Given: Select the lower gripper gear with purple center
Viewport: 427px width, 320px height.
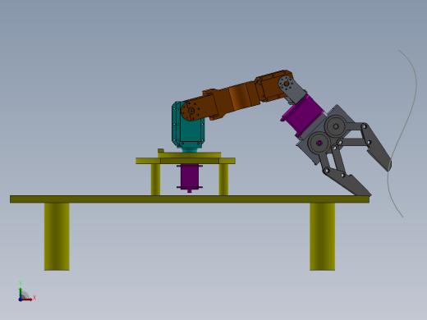Looking at the screenshot, I should click(x=319, y=143).
